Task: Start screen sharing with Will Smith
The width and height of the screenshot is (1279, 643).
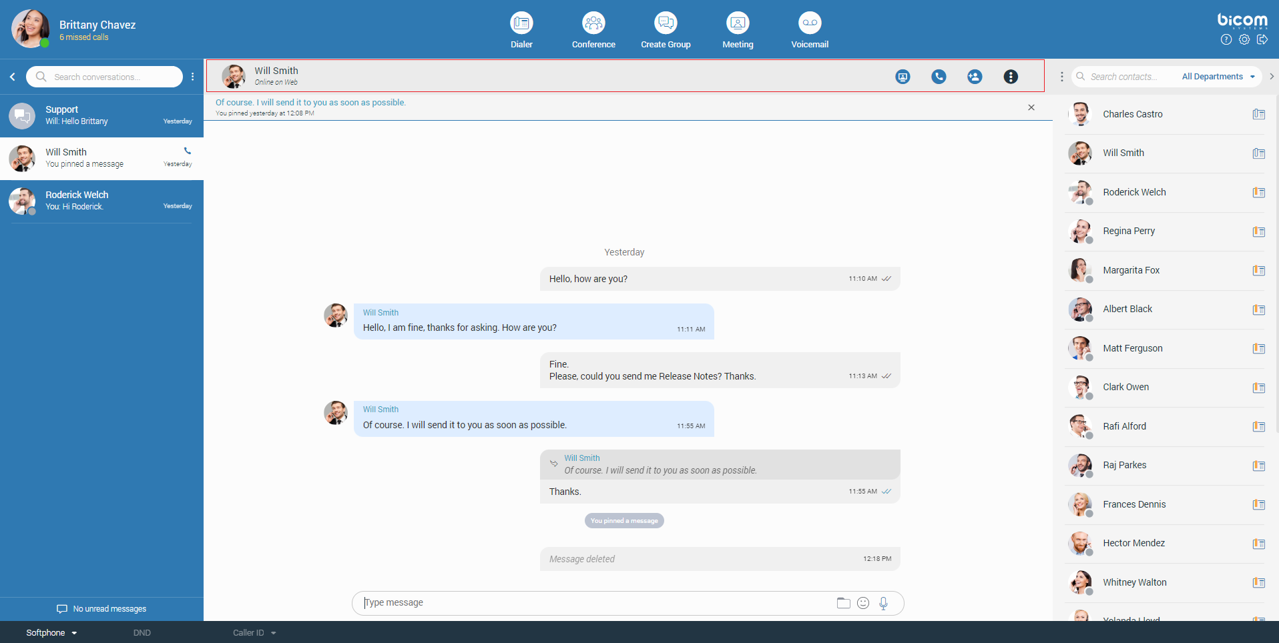Action: pos(903,77)
